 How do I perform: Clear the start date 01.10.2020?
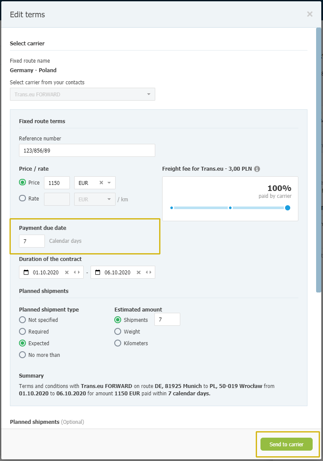click(67, 272)
